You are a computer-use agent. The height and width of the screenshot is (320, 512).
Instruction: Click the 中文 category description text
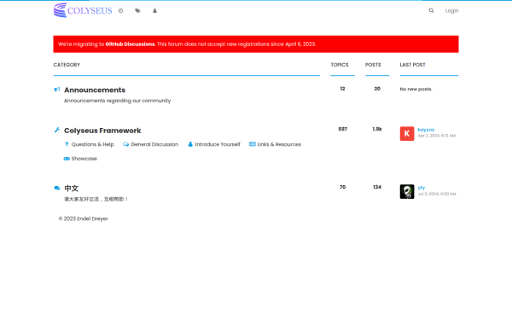tap(96, 199)
